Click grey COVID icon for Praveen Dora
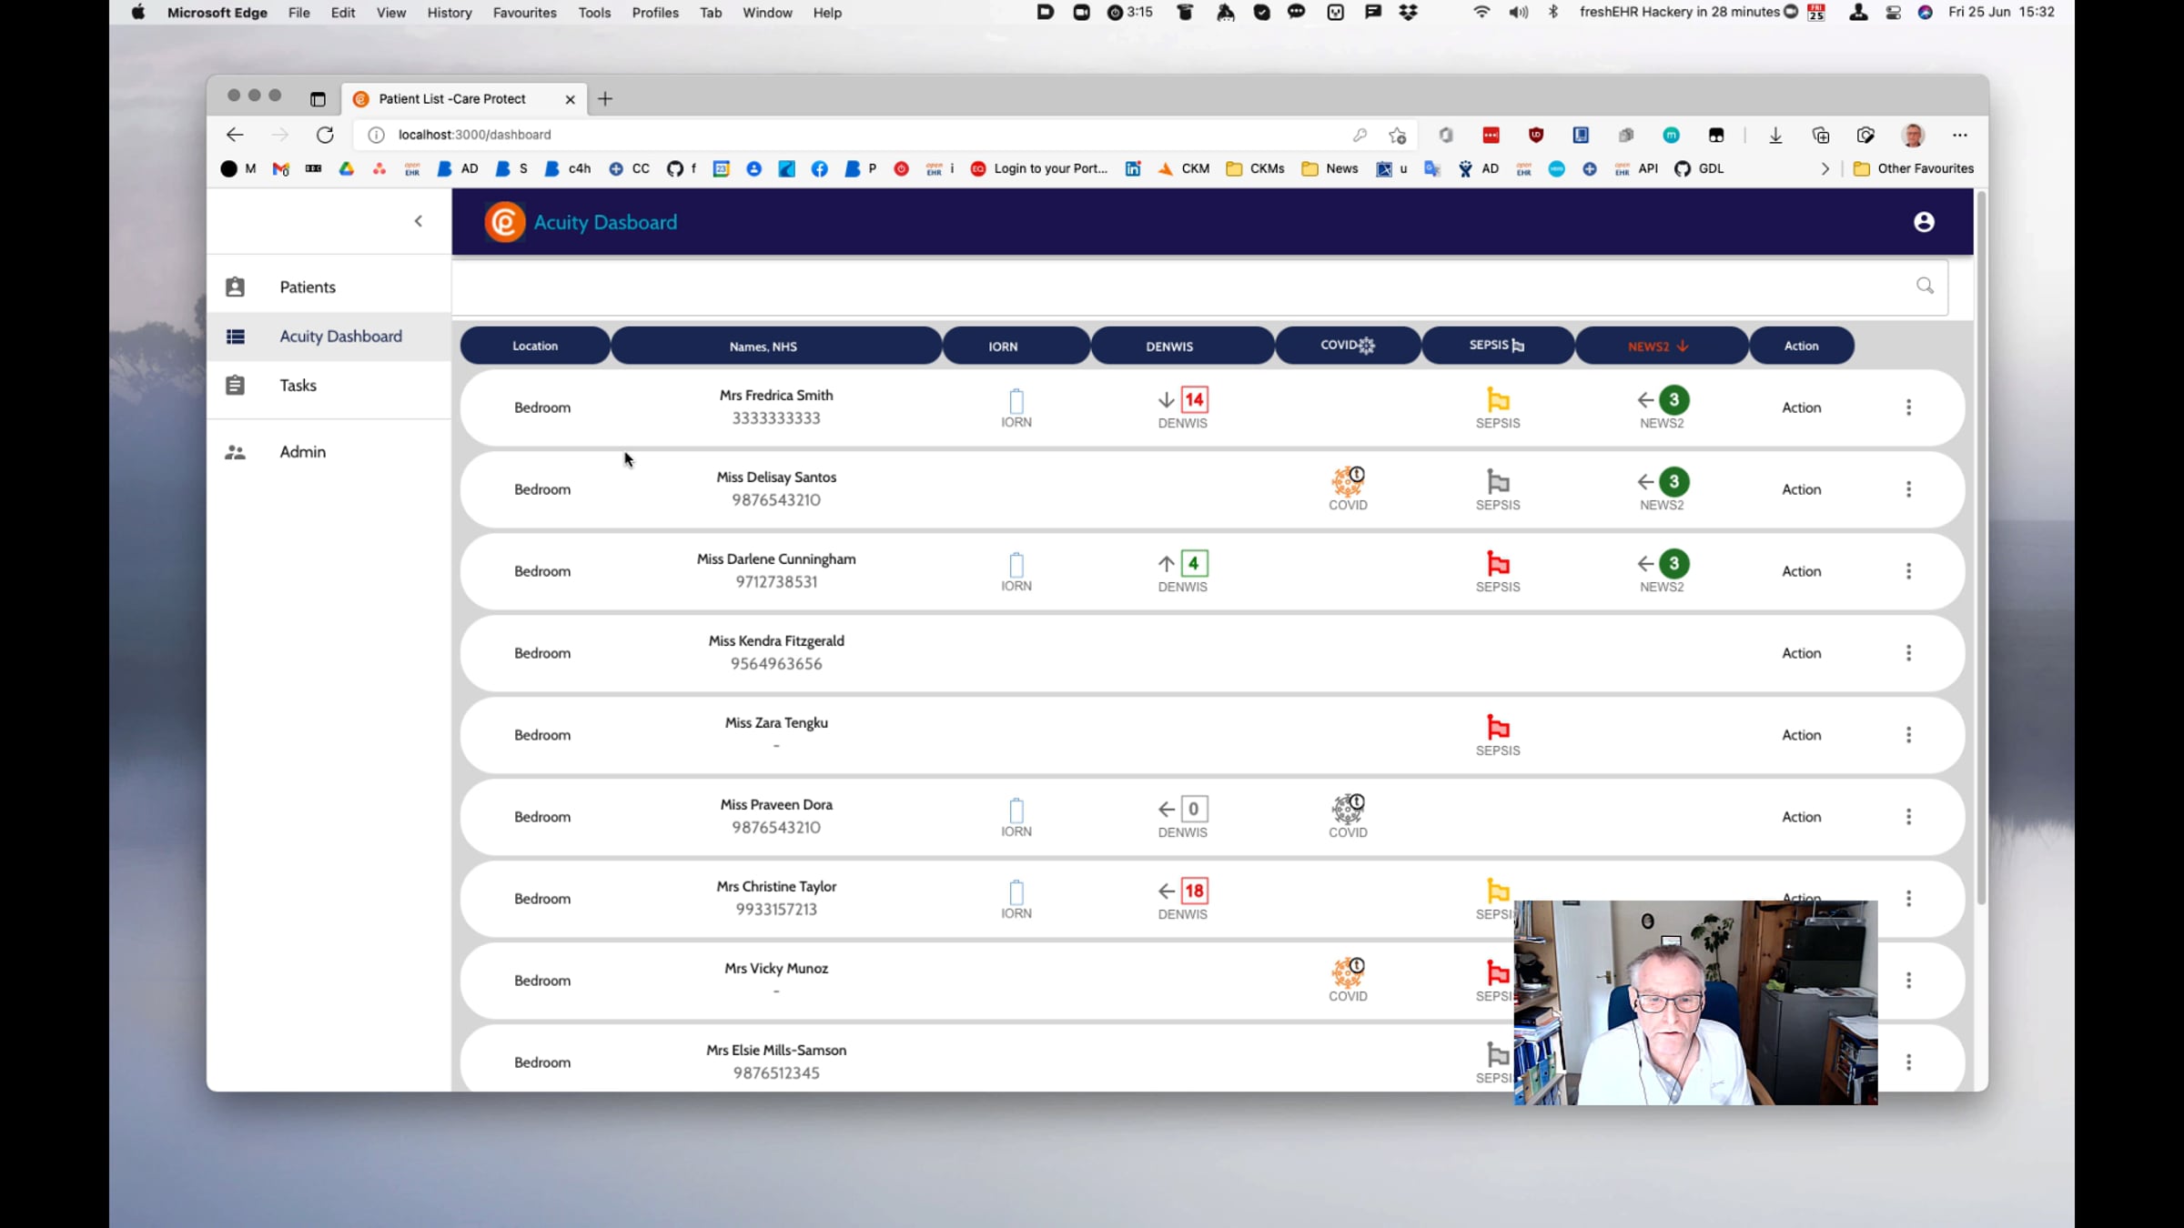 [1348, 809]
